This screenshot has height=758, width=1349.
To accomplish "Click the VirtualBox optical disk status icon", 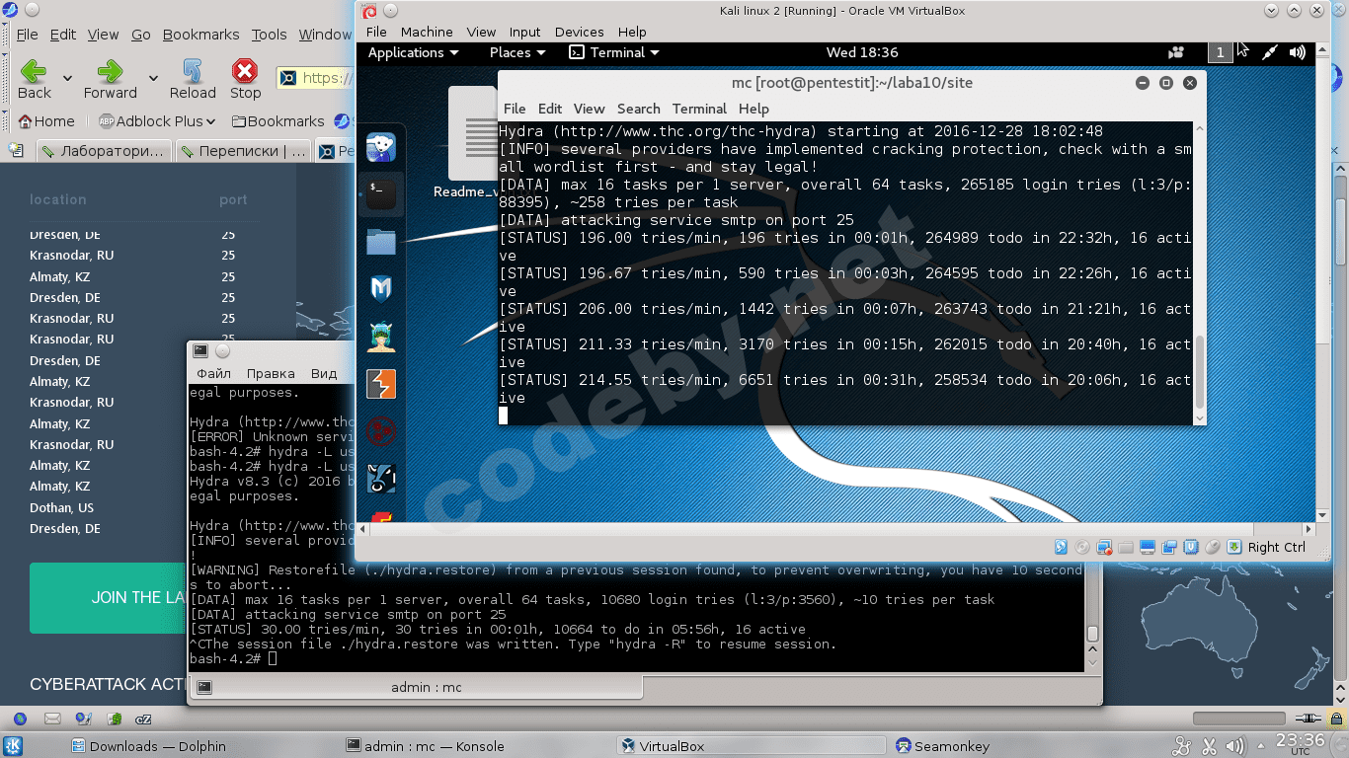I will click(x=1082, y=547).
